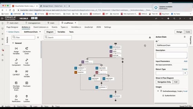
Task: Select the Navigate Back node in diagram
Action: [x=80, y=72]
